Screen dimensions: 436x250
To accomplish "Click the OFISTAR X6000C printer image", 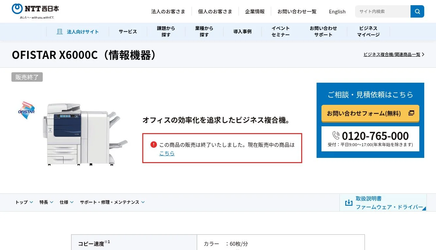I will click(x=85, y=134).
